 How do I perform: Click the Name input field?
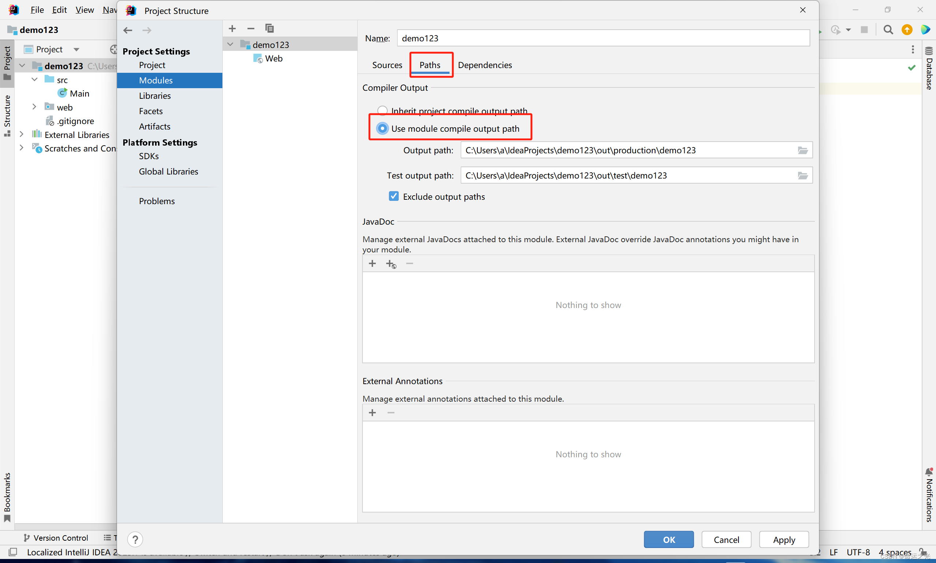pos(605,38)
